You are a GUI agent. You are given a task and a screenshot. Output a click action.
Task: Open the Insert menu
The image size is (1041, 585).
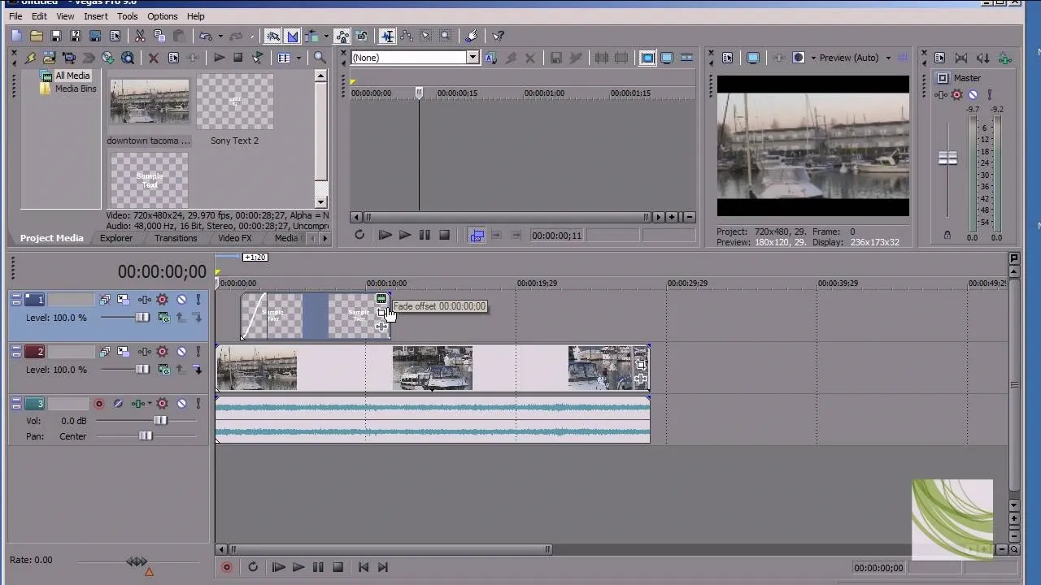(95, 16)
